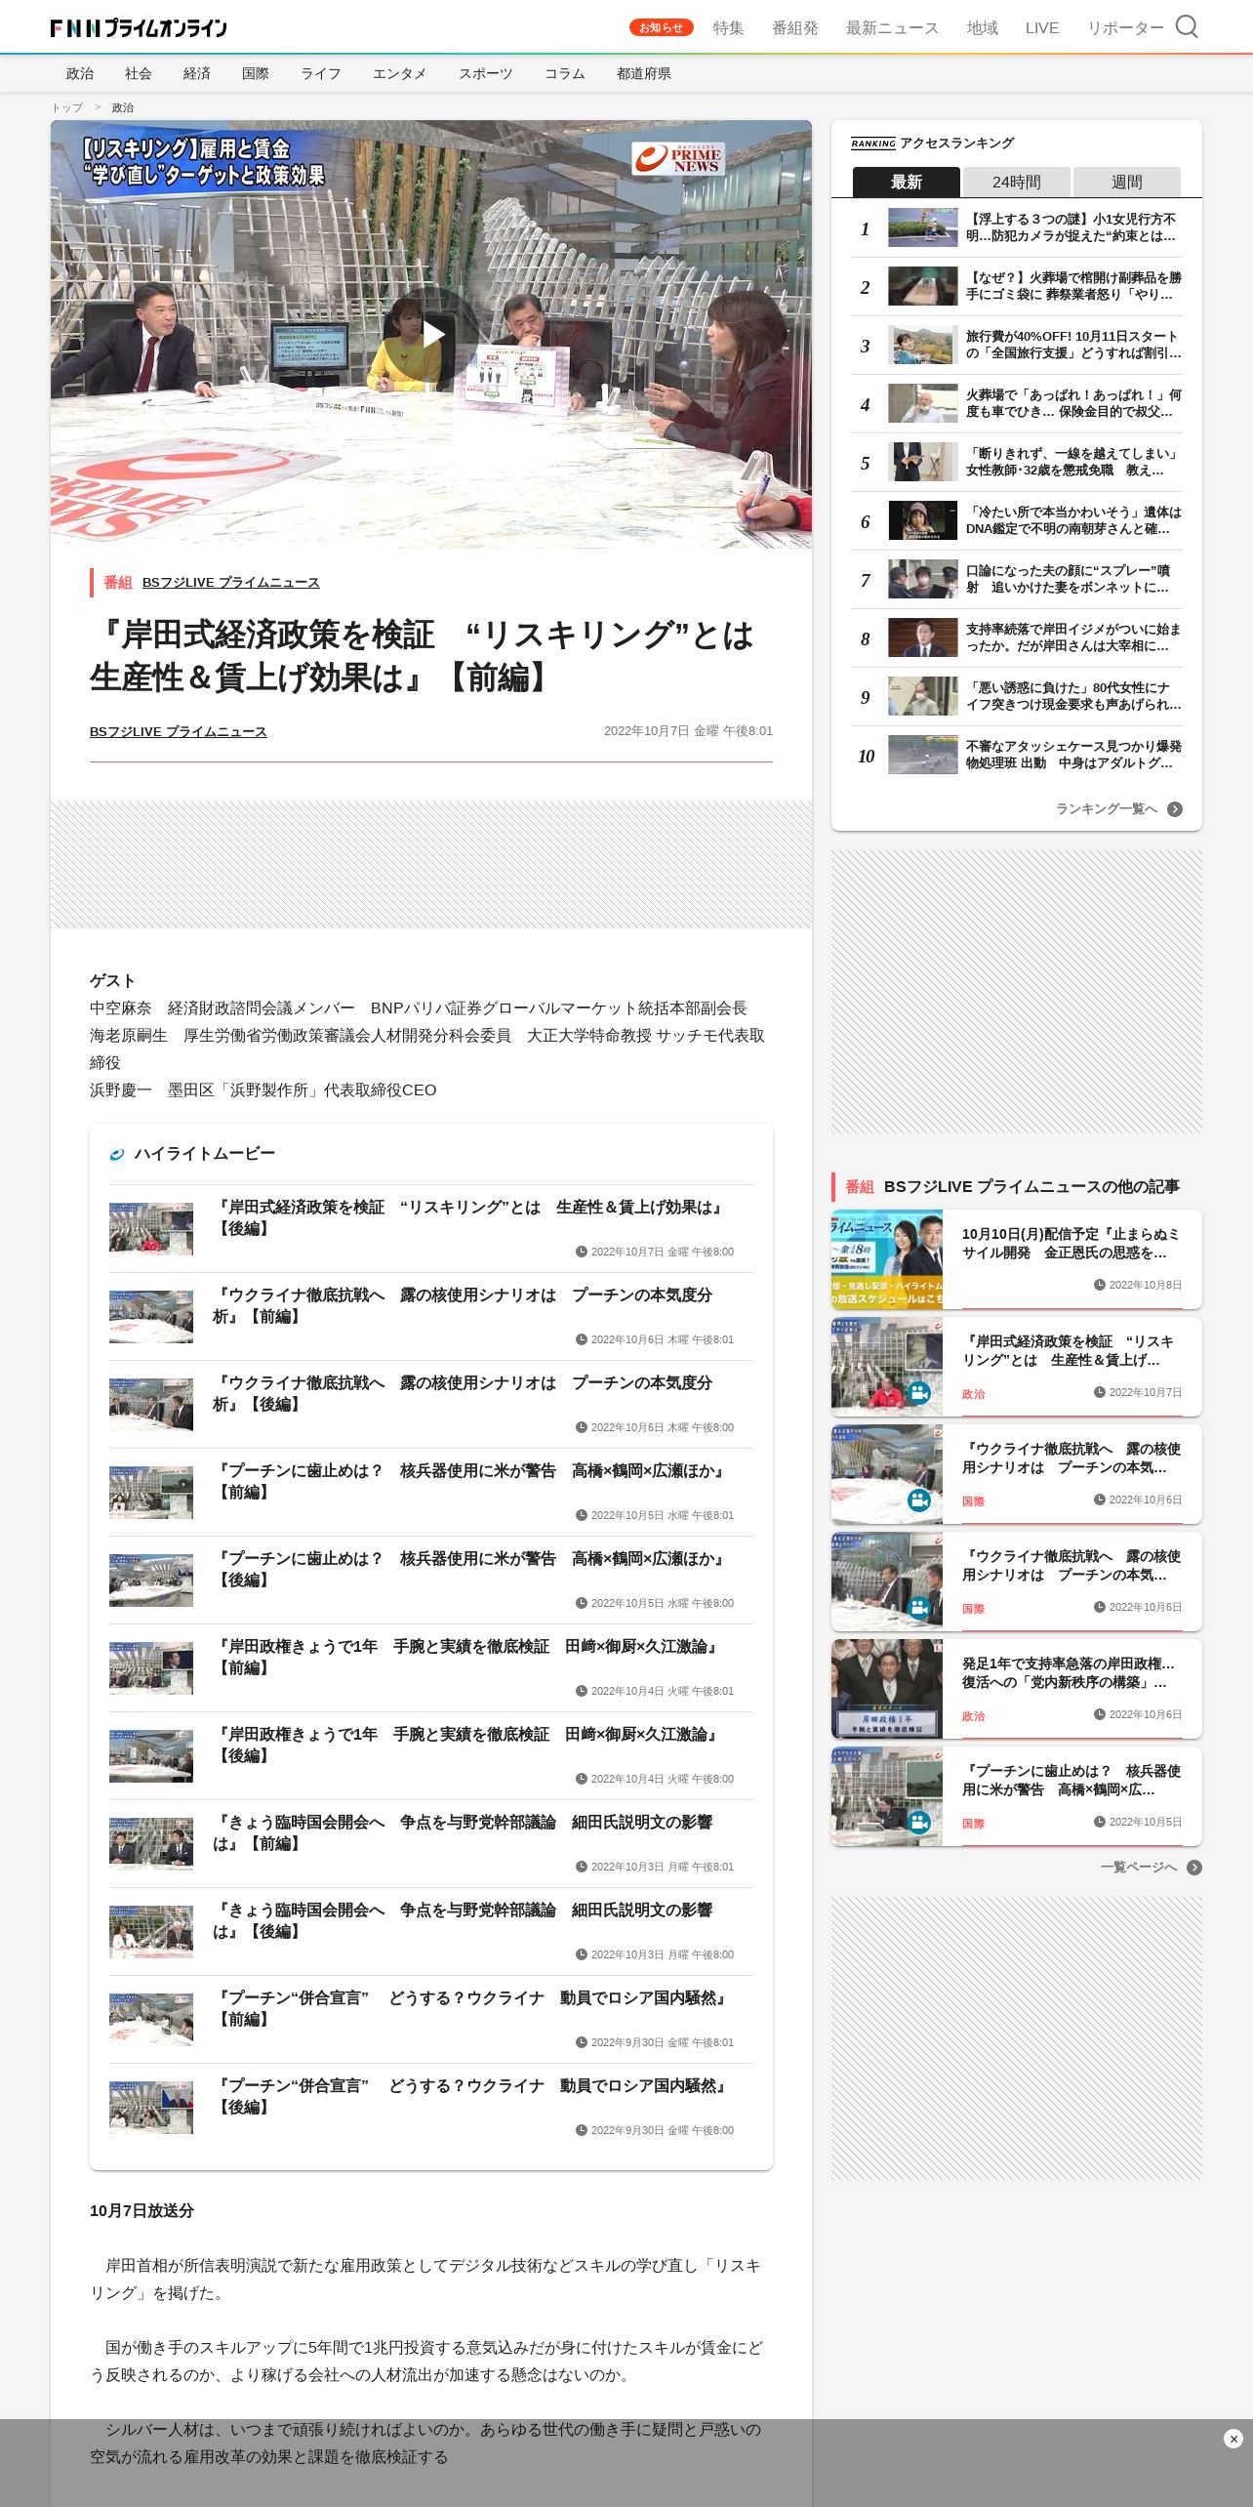The height and width of the screenshot is (2507, 1253).
Task: Select the 政治 category tab
Action: pos(80,73)
